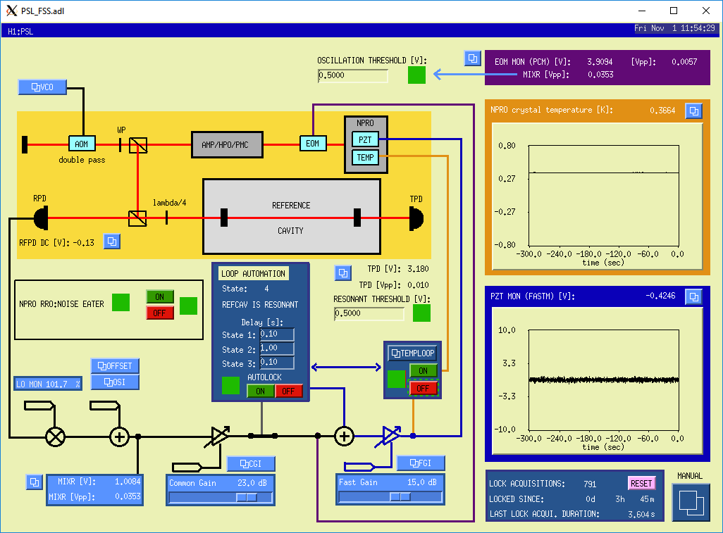Image resolution: width=723 pixels, height=533 pixels.
Task: Click the X11 window icon in title bar
Action: click(11, 11)
